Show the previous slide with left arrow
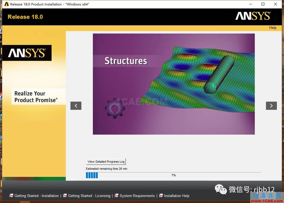The height and width of the screenshot is (203, 284). point(76,106)
